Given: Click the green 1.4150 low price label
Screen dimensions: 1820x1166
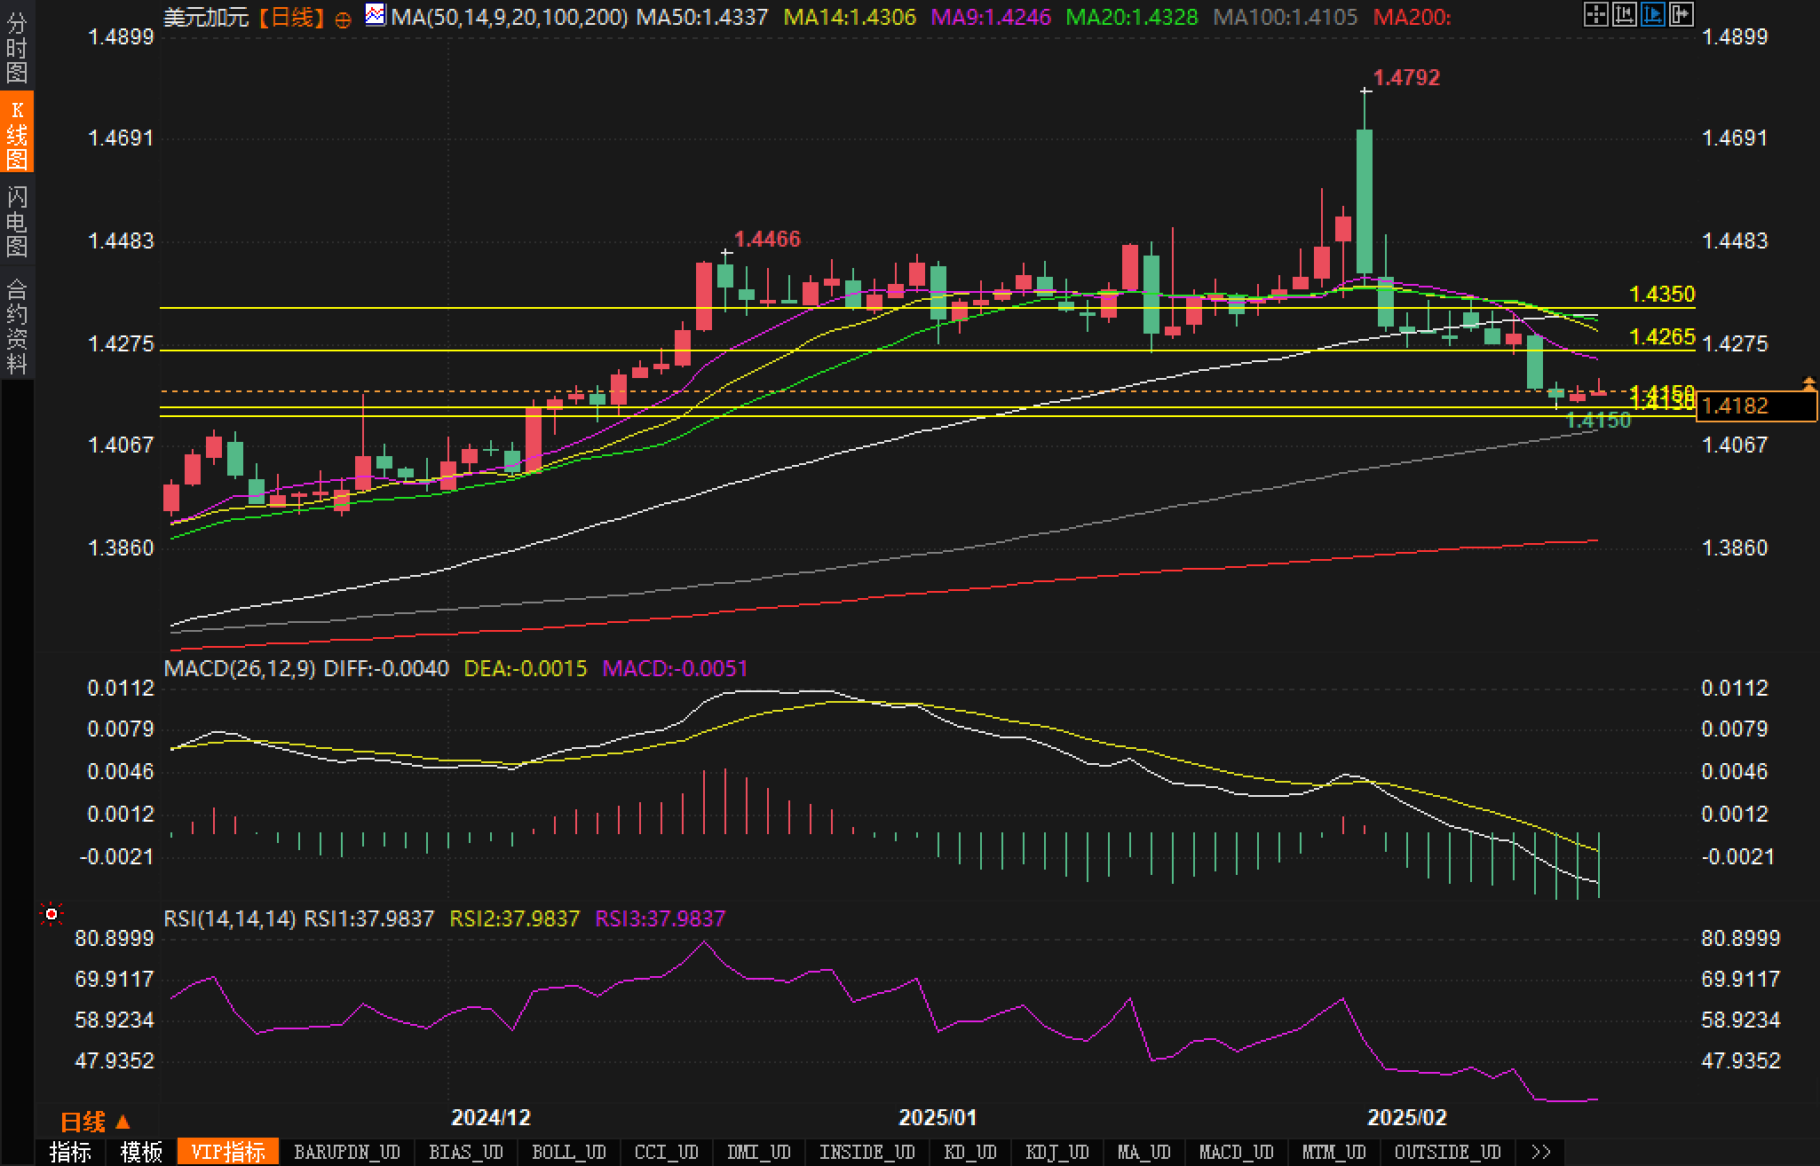Looking at the screenshot, I should pos(1598,421).
